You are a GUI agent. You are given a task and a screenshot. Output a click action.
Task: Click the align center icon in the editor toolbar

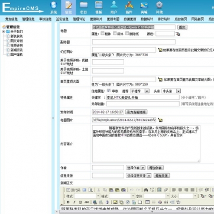click(180, 190)
